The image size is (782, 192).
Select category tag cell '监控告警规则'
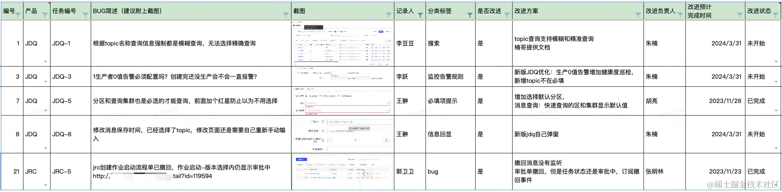(450, 76)
